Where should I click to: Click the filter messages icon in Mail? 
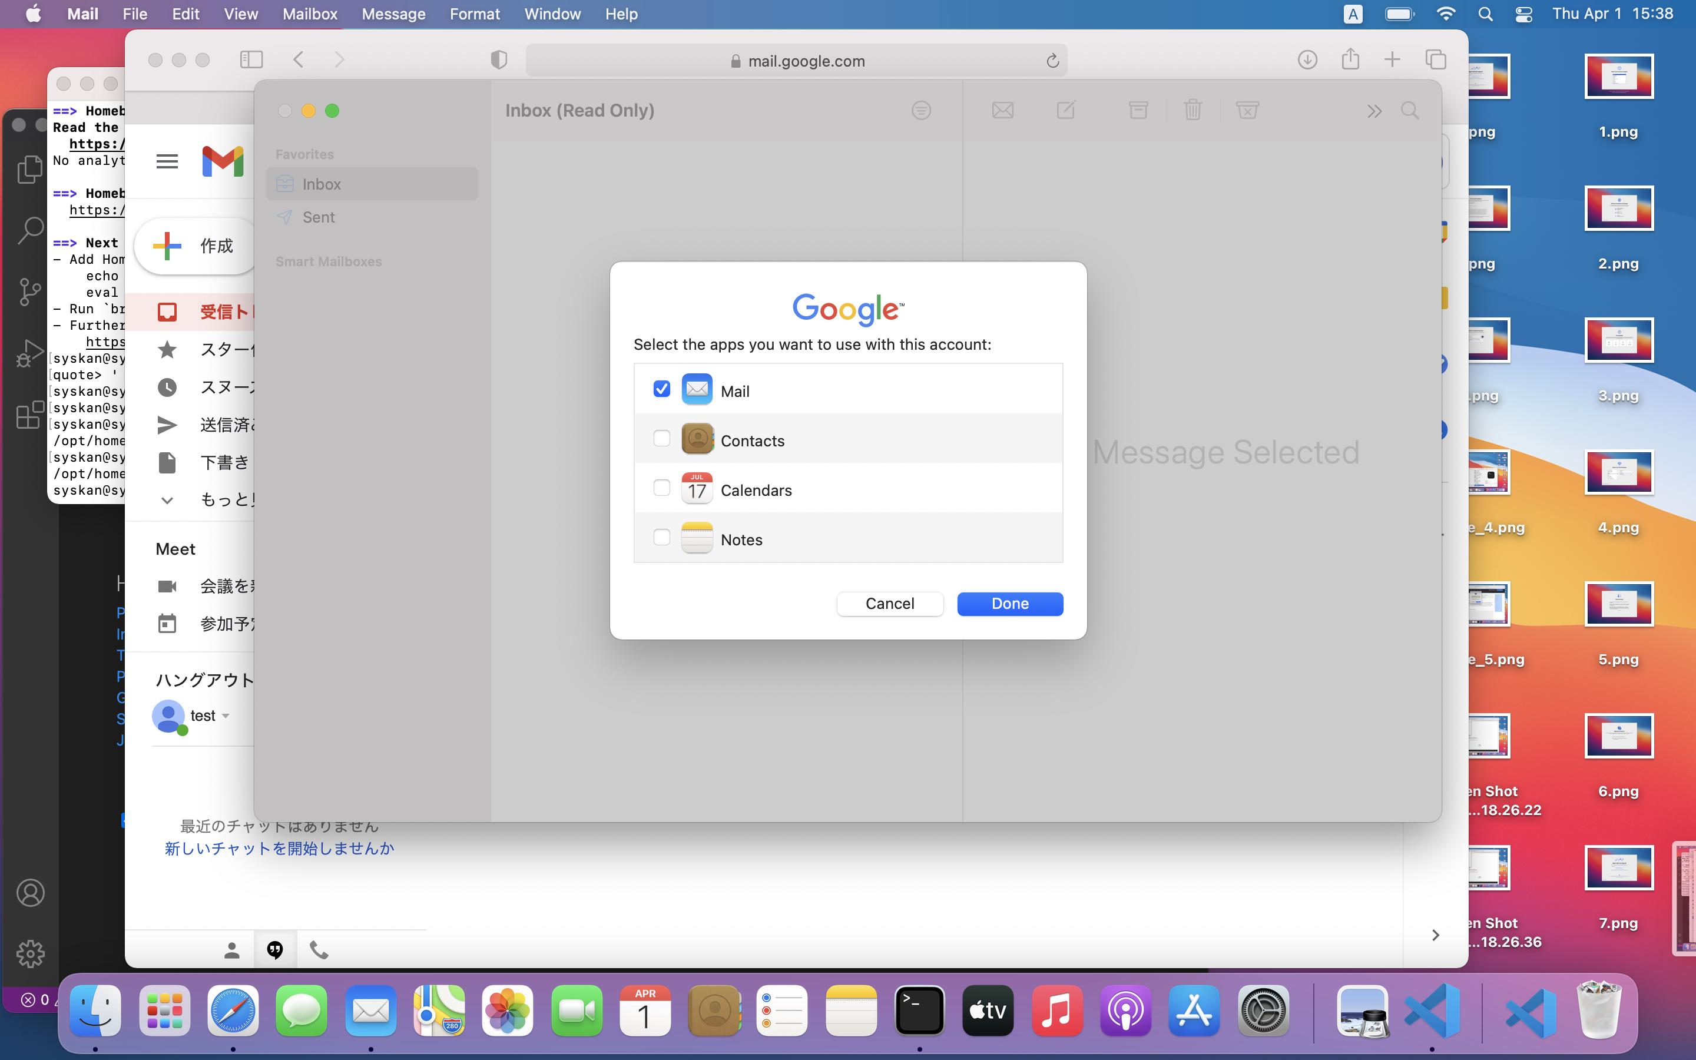[921, 110]
